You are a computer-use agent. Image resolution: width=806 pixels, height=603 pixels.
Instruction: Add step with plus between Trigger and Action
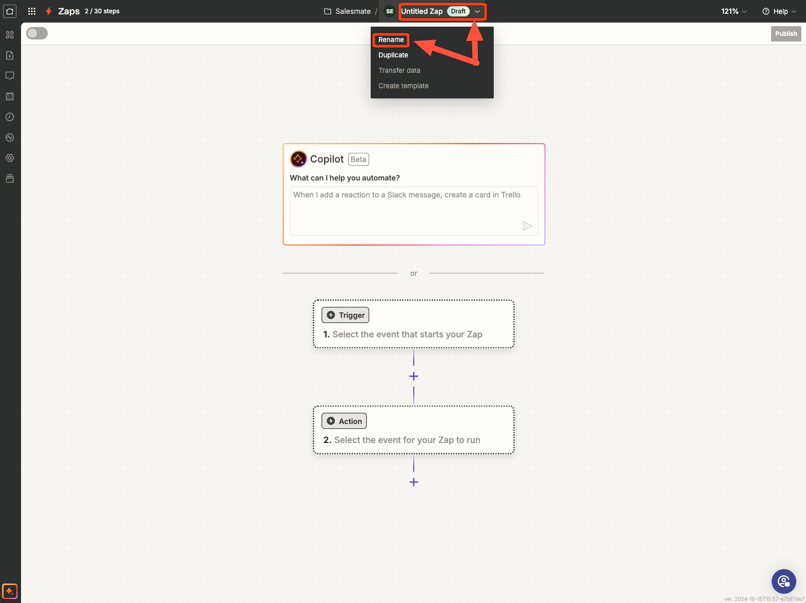[414, 376]
